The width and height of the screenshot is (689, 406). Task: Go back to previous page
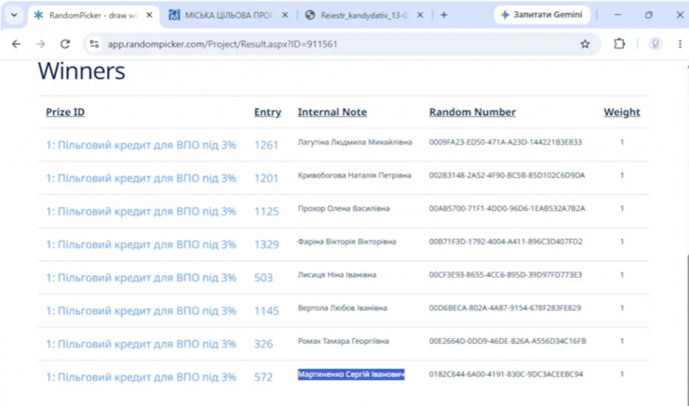click(16, 44)
